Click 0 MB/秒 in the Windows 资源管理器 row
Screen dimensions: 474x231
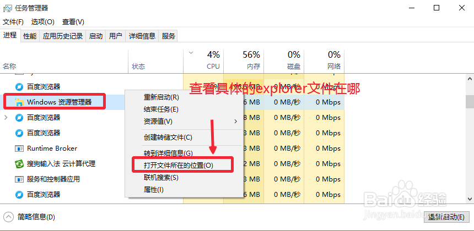click(x=287, y=102)
